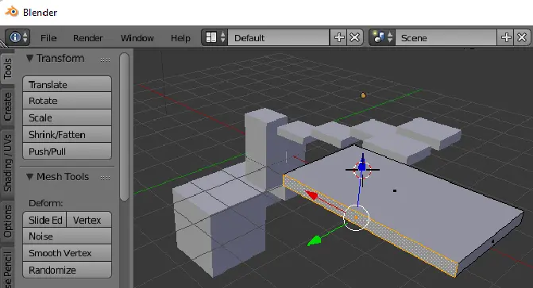Open the Help menu
This screenshot has height=288, width=533.
(180, 38)
